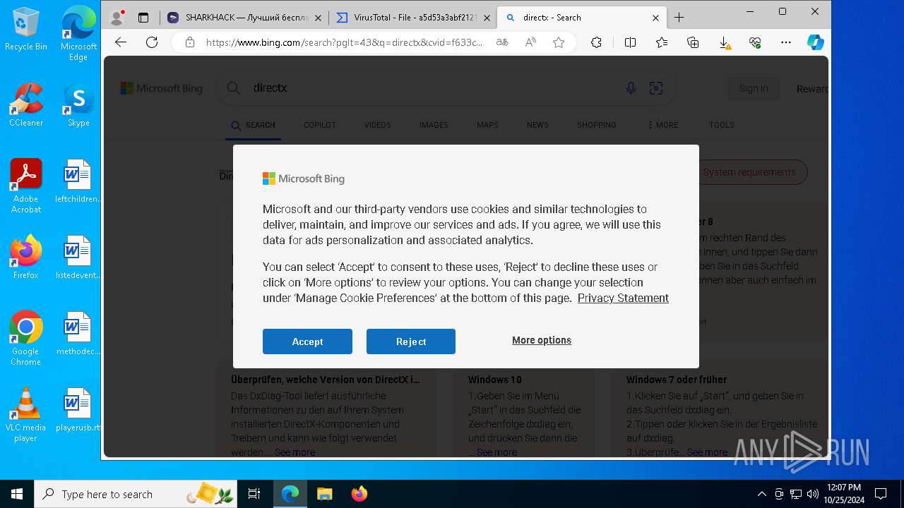Select the MAPS search tab
Viewport: 904px width, 508px height.
pyautogui.click(x=487, y=125)
